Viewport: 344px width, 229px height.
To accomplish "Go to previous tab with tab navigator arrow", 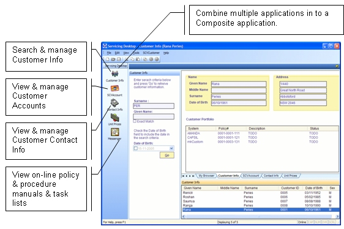I will tap(187, 176).
